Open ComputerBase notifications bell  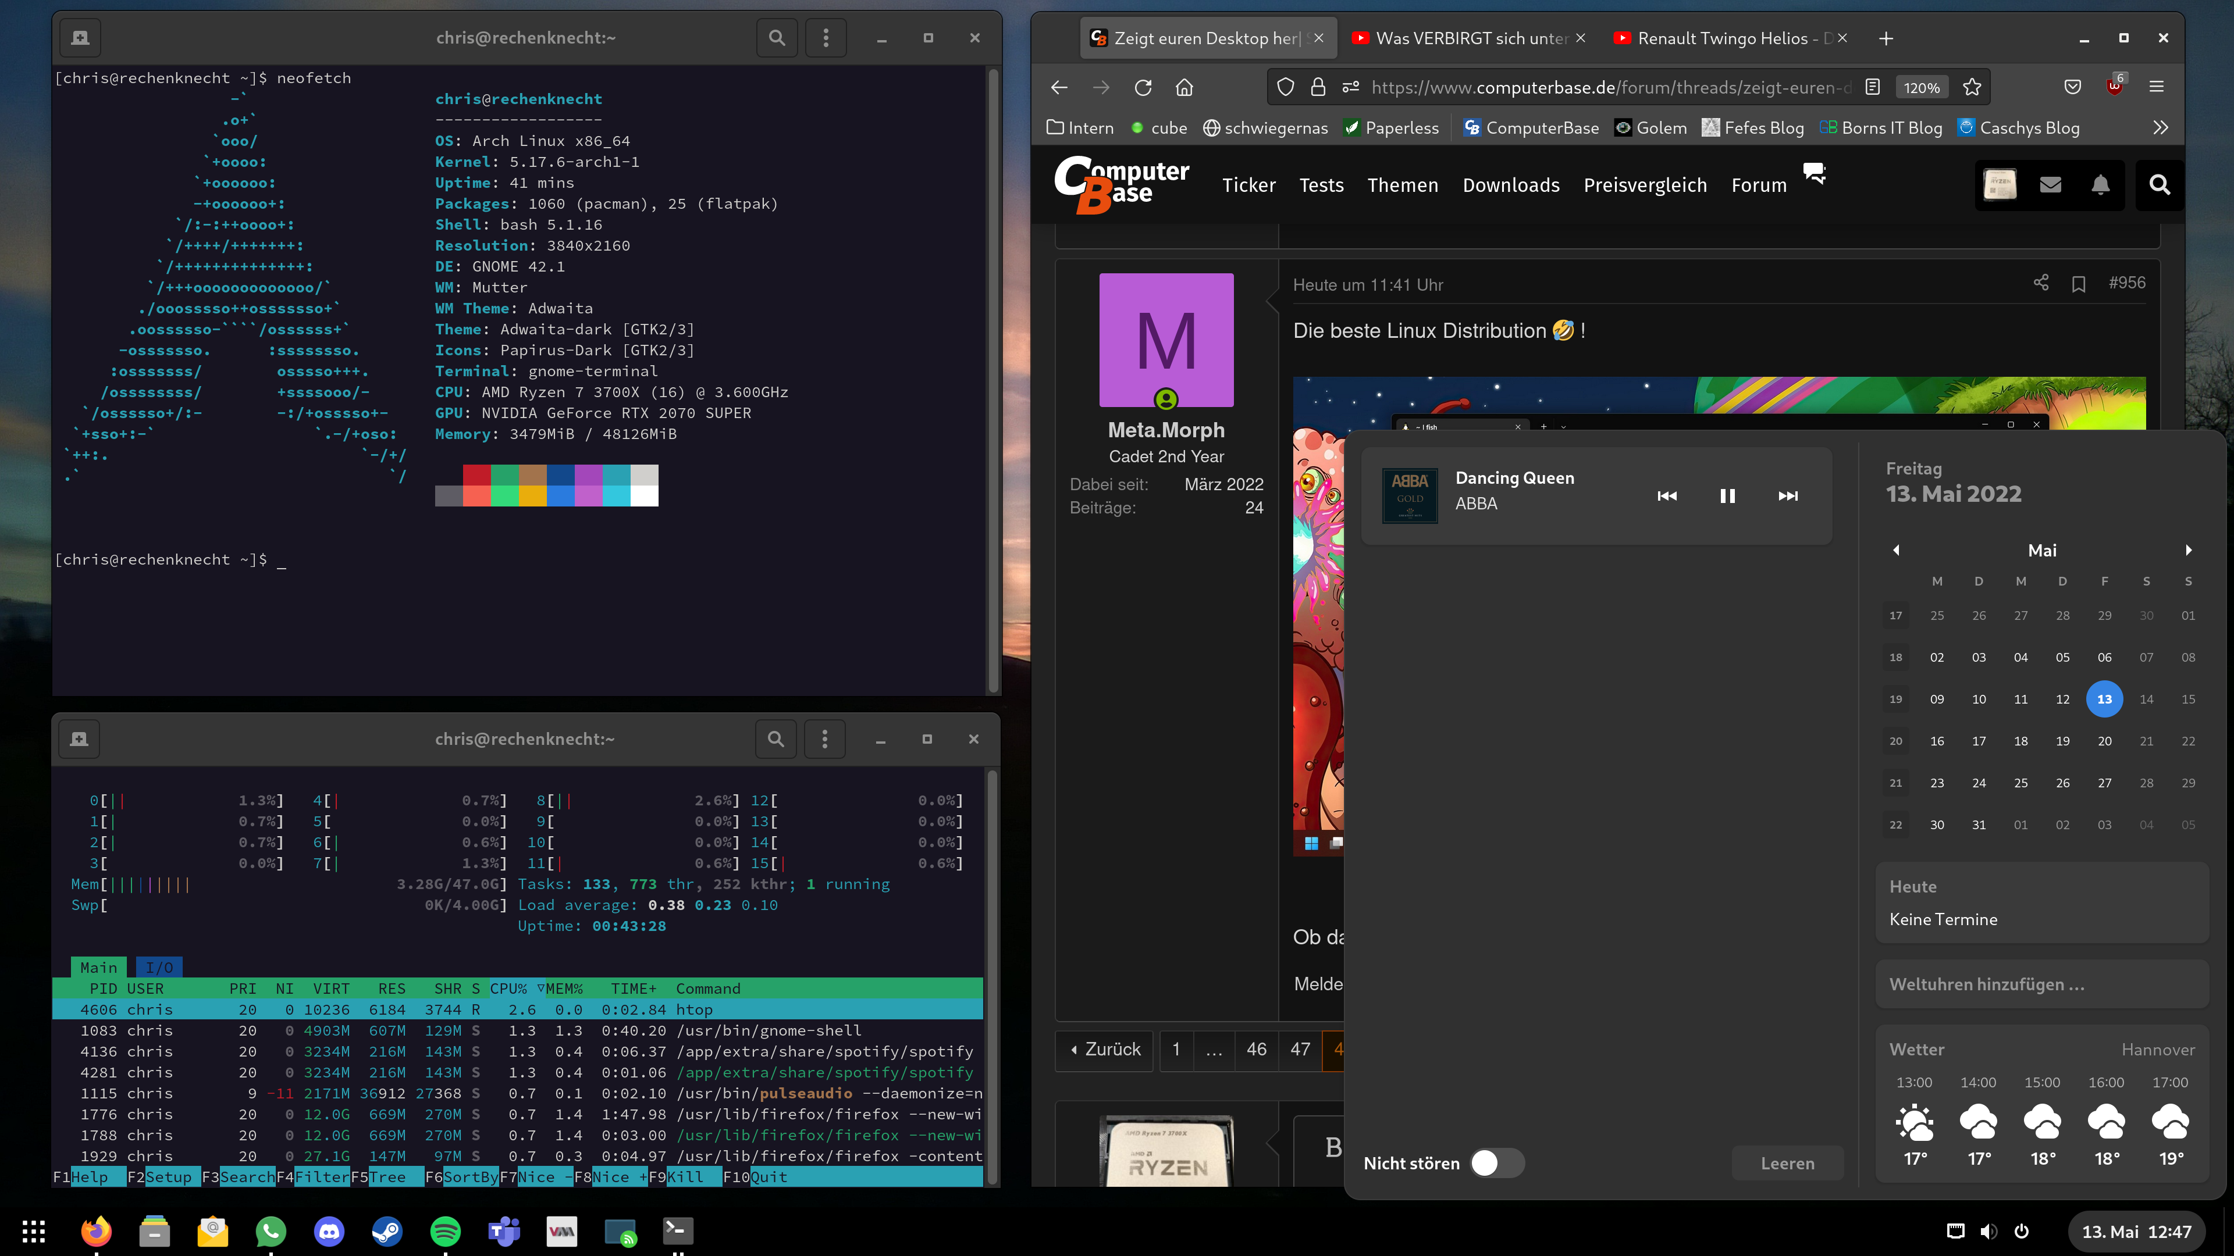point(2100,185)
